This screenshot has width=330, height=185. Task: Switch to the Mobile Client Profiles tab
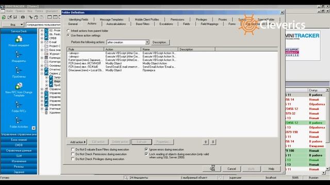click(147, 20)
